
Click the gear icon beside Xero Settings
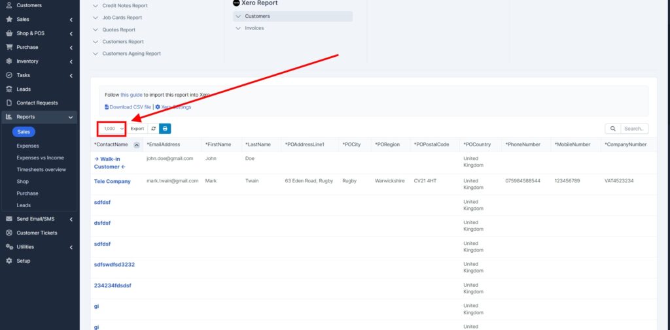coord(158,107)
